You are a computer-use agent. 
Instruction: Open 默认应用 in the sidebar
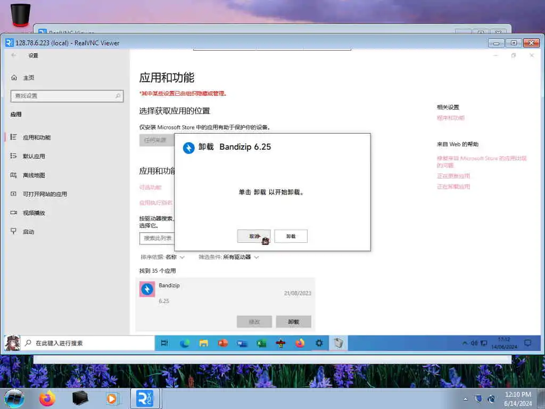pyautogui.click(x=34, y=156)
